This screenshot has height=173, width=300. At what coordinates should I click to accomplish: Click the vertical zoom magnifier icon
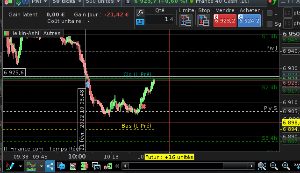pos(262,166)
